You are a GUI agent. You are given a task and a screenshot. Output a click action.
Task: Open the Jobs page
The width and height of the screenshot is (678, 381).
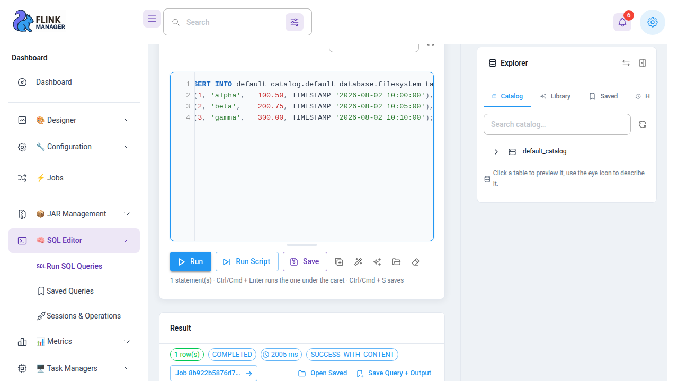coord(74,178)
